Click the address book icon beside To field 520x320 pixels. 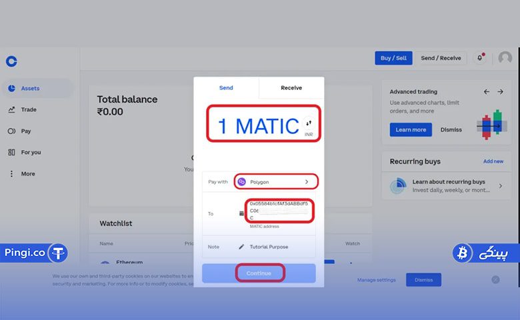(241, 213)
